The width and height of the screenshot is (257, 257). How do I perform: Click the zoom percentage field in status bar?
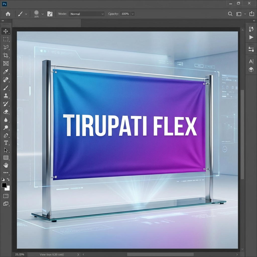click(20, 254)
